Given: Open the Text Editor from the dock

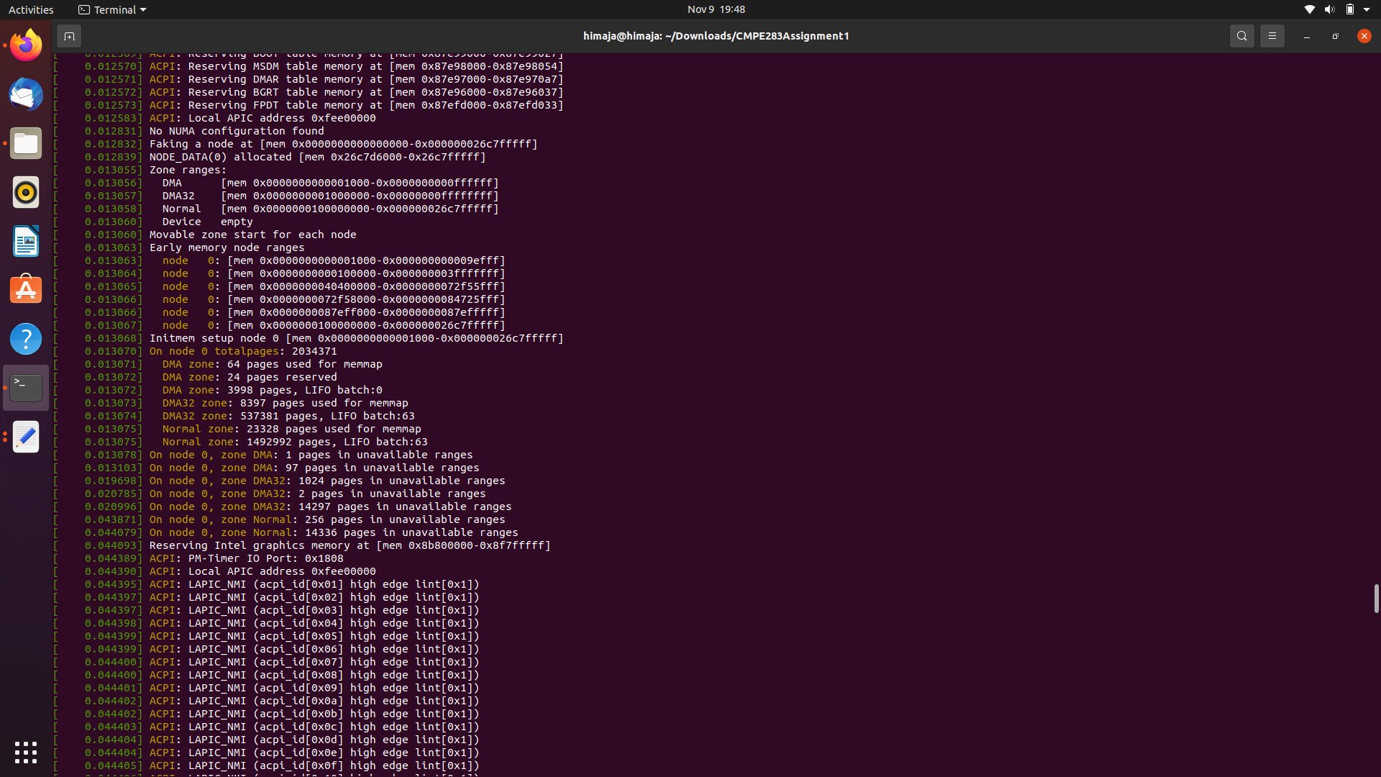Looking at the screenshot, I should coord(26,437).
